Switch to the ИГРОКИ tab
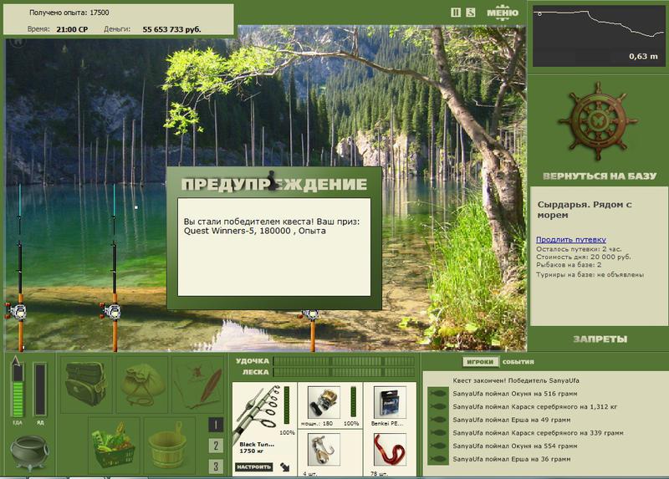The height and width of the screenshot is (479, 669). [x=480, y=362]
